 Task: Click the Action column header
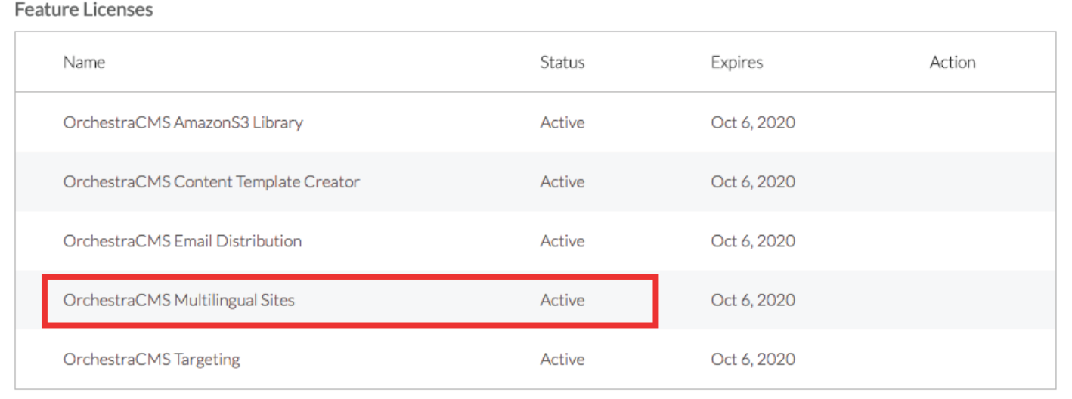[952, 62]
